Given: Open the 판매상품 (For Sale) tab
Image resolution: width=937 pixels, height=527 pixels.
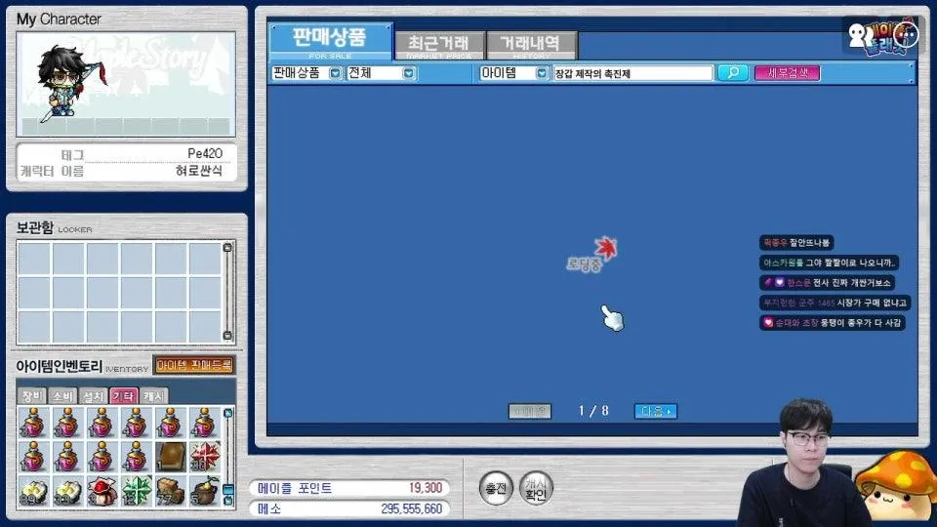Looking at the screenshot, I should click(x=331, y=42).
